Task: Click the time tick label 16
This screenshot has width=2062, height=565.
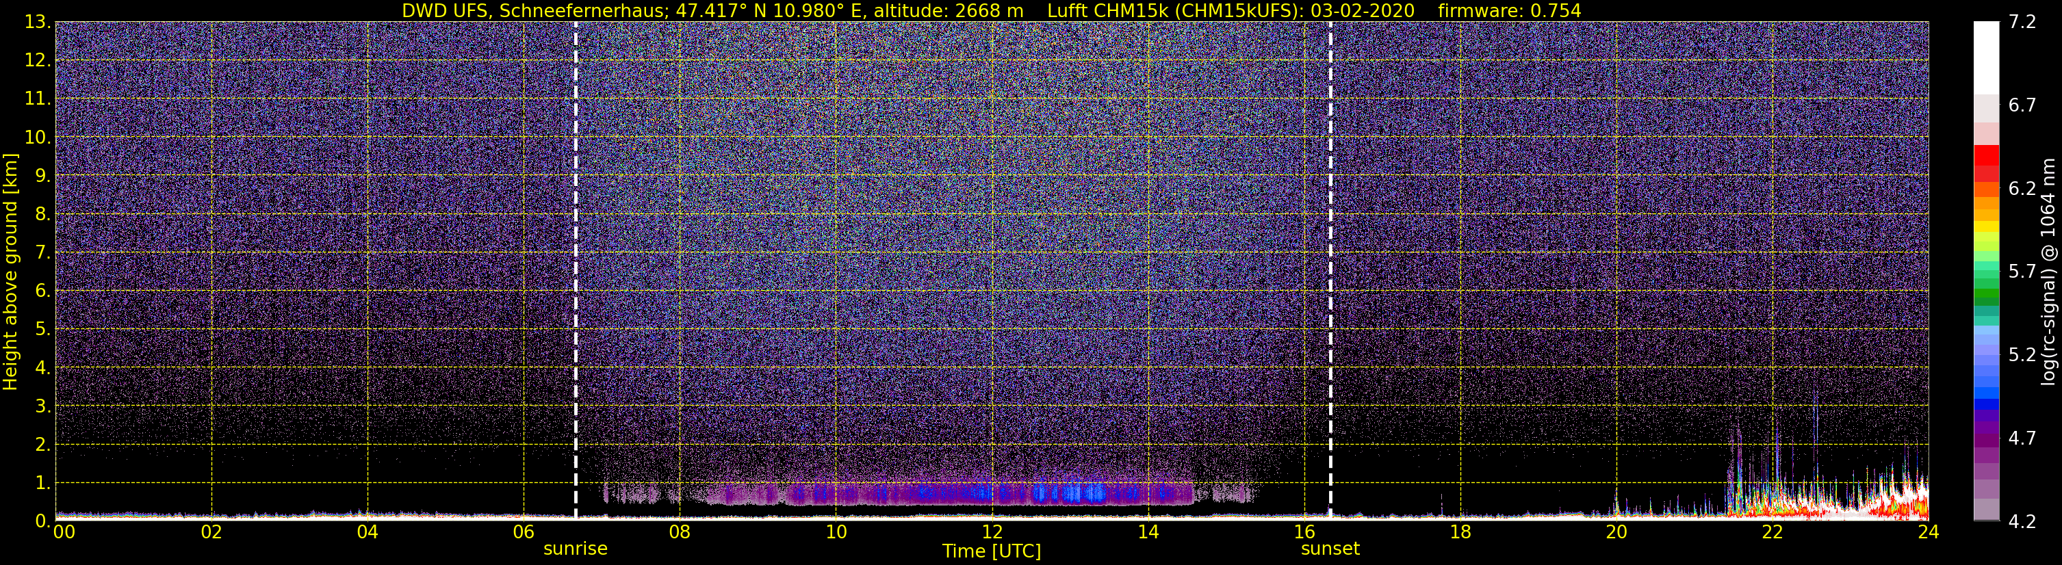Action: pos(1304,532)
